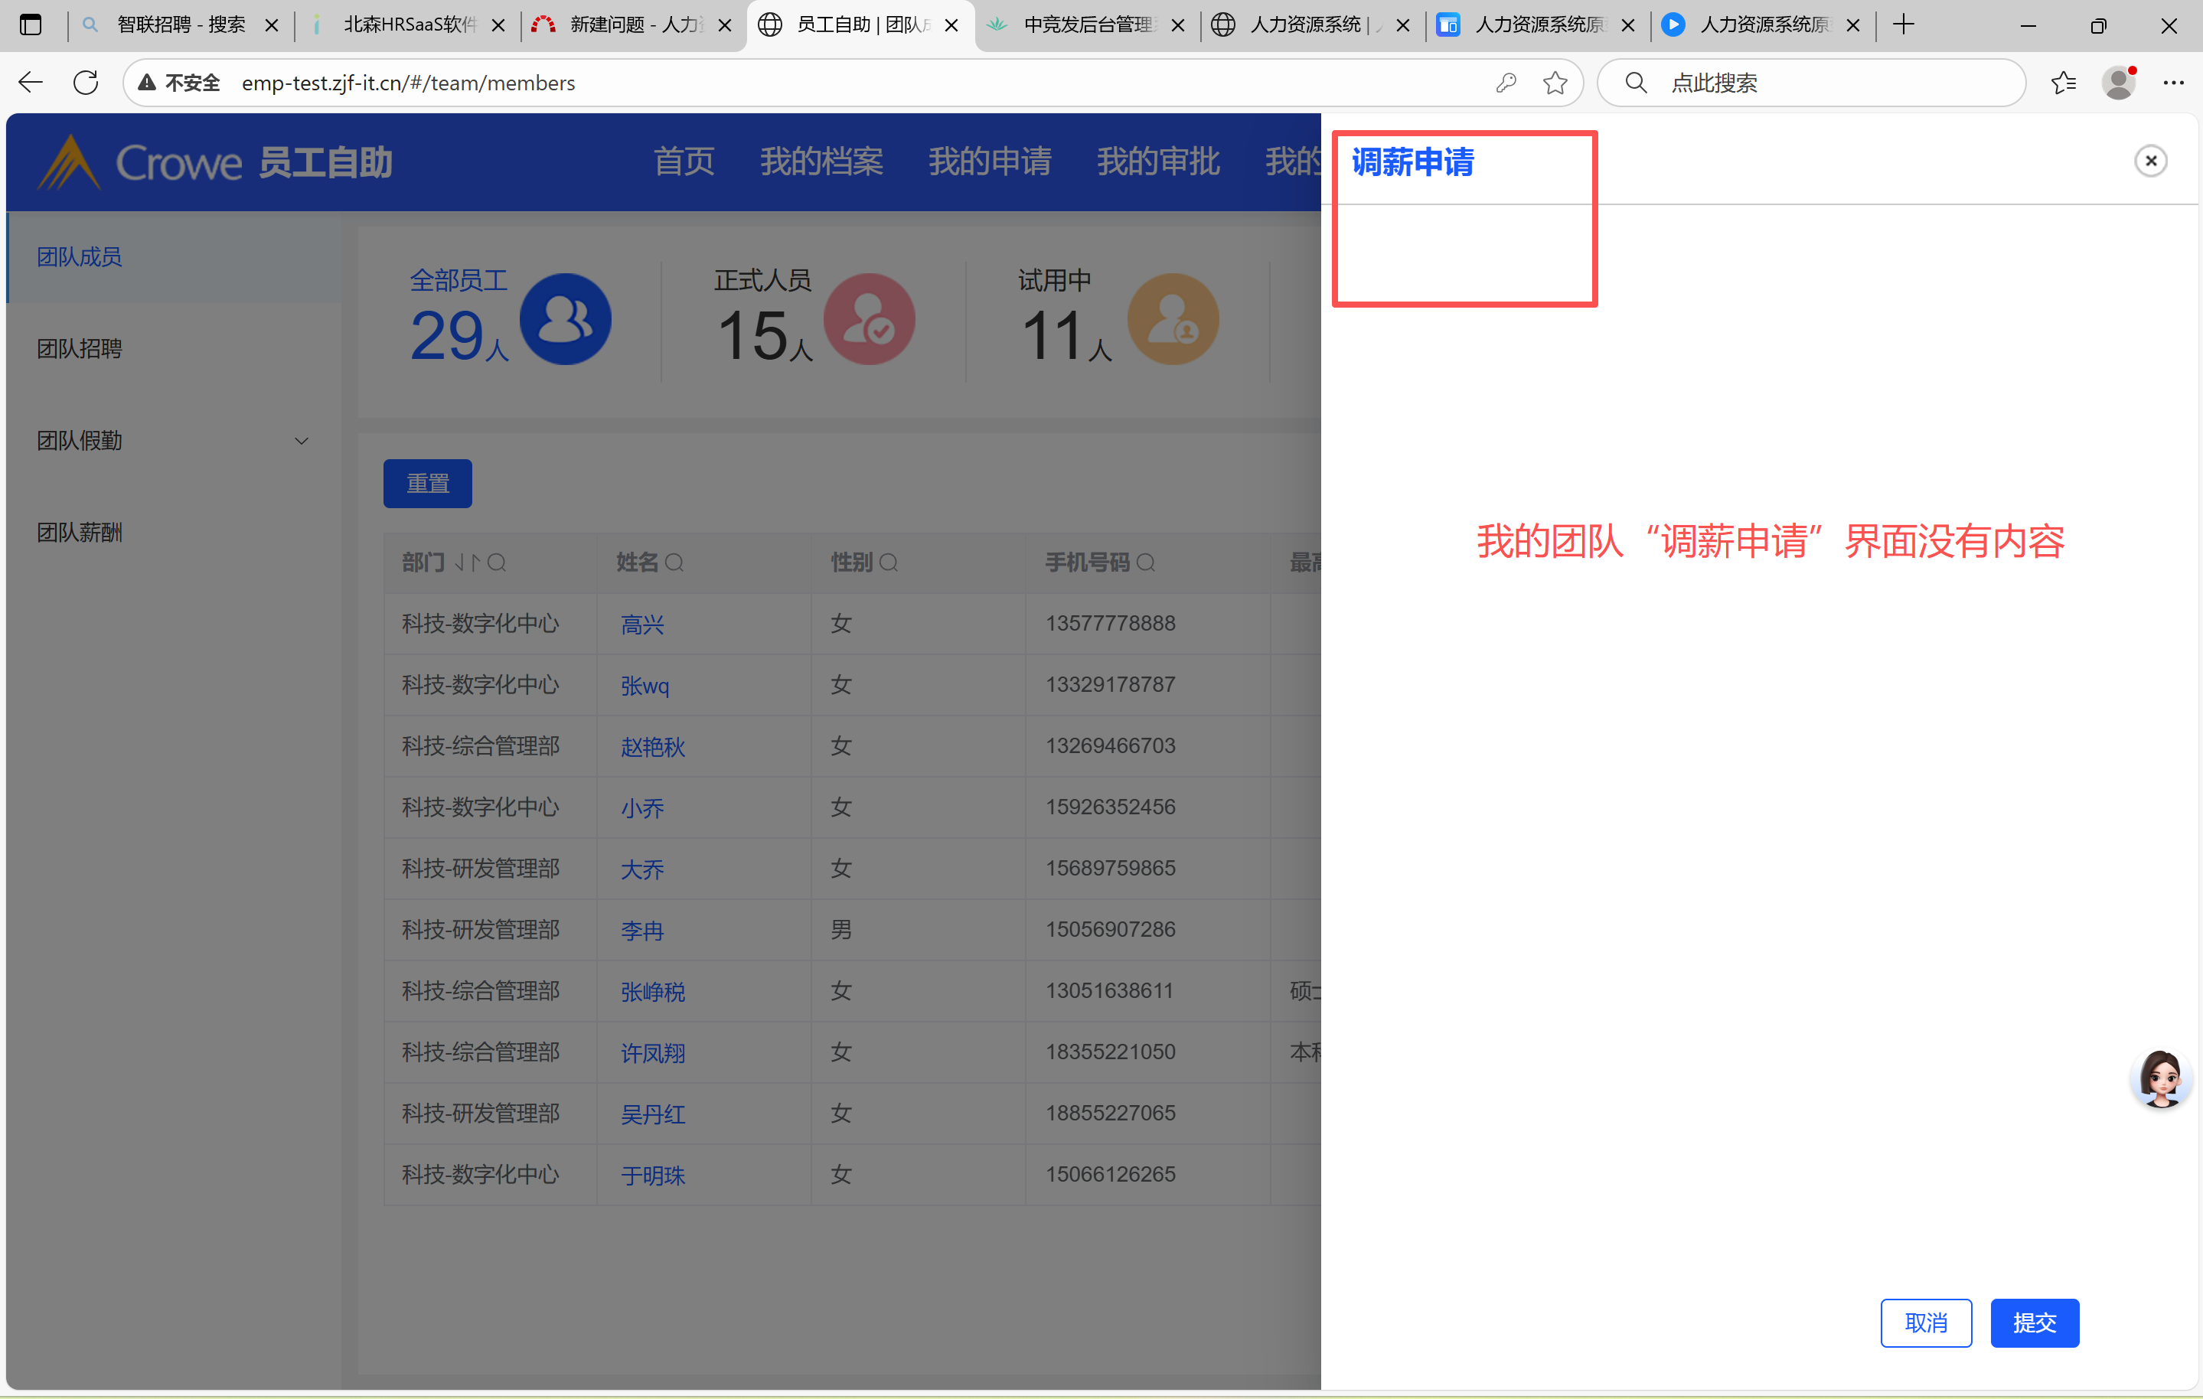Click search icon in 姓名 column header
2203x1399 pixels.
coord(674,563)
